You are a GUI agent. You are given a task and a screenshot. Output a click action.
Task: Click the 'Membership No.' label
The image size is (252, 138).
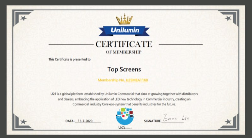111,80
